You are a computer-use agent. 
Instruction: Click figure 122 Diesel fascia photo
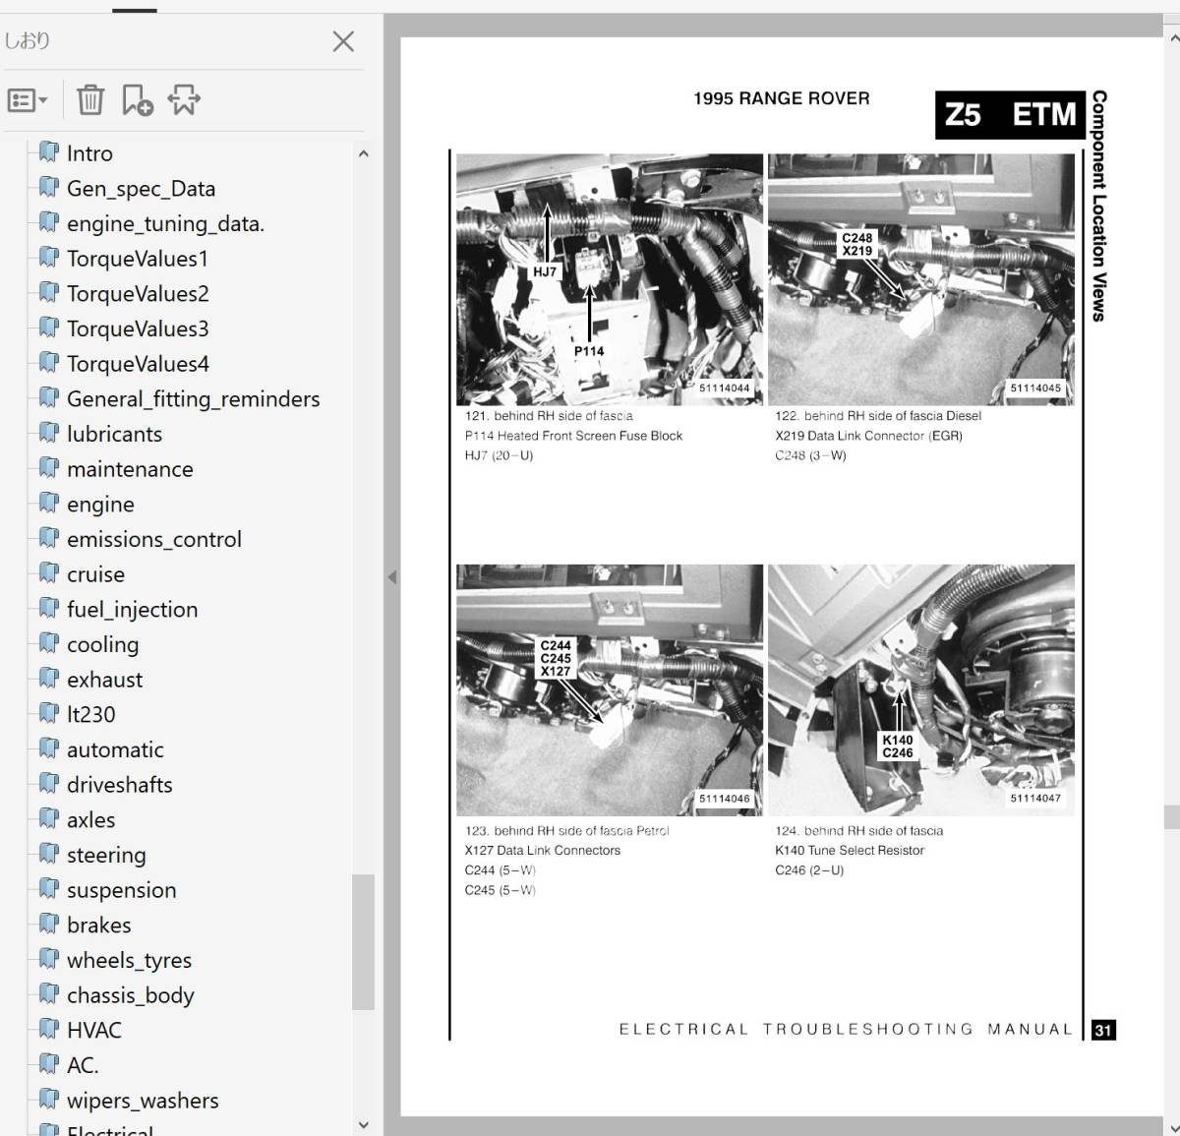(x=921, y=279)
